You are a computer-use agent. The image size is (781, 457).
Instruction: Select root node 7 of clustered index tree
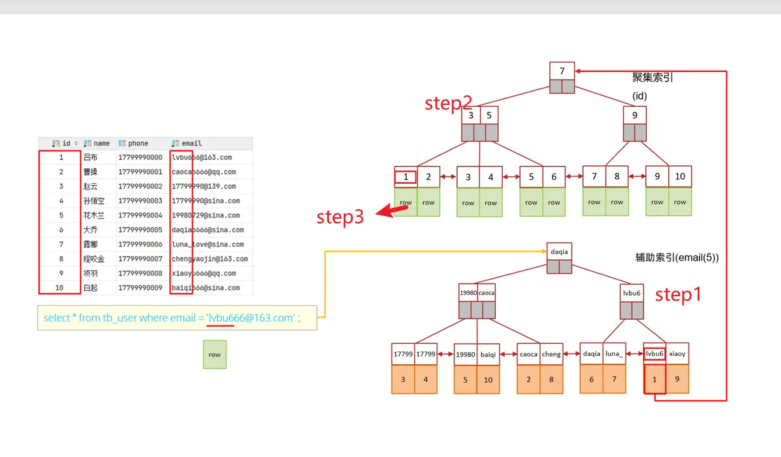(563, 70)
